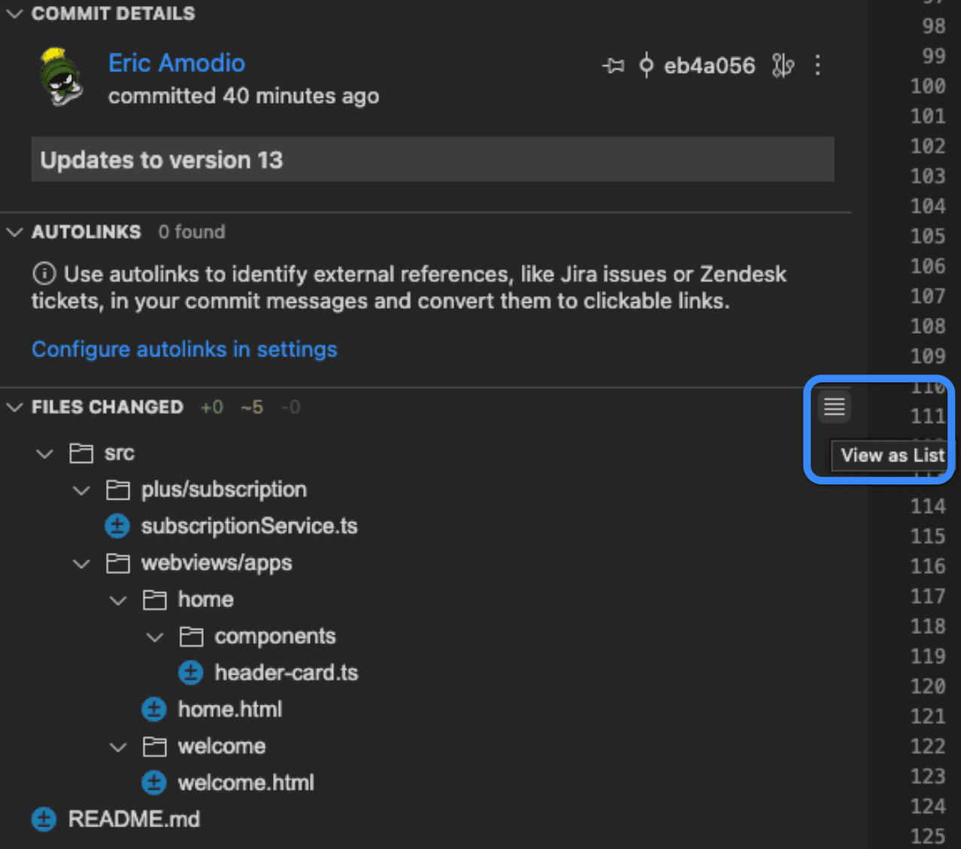The height and width of the screenshot is (849, 961).
Task: Click the modified icon beside header-card.ts
Action: 191,672
